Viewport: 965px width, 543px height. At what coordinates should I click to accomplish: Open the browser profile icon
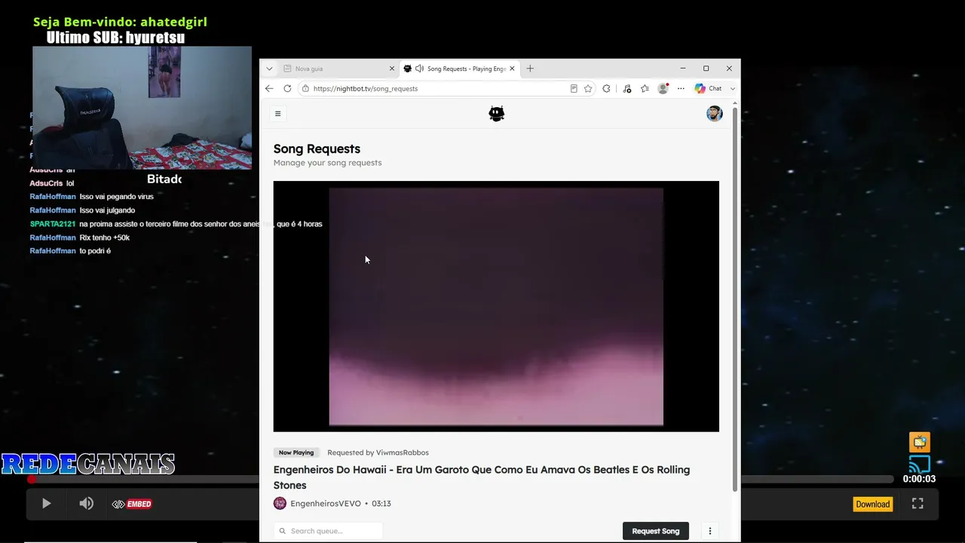tap(663, 88)
